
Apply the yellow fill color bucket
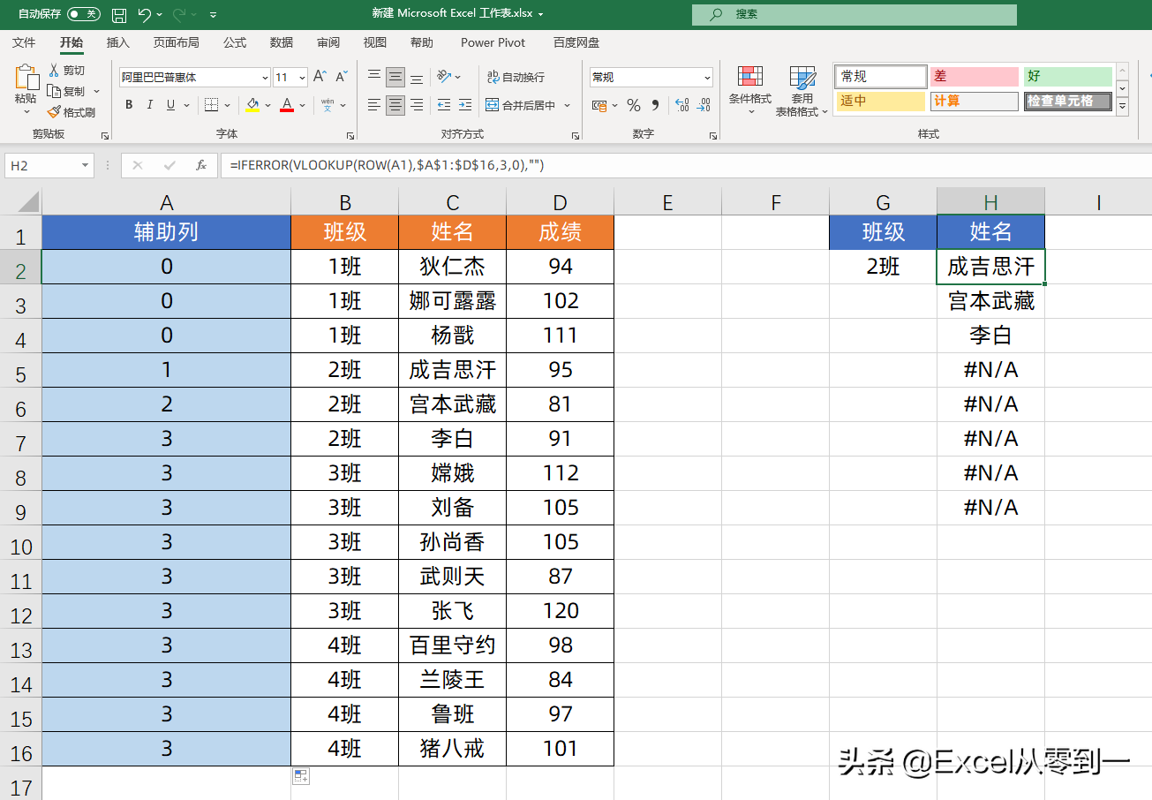[252, 105]
